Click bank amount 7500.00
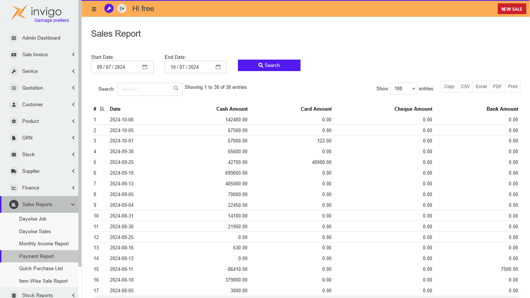This screenshot has height=298, width=530. pyautogui.click(x=509, y=269)
